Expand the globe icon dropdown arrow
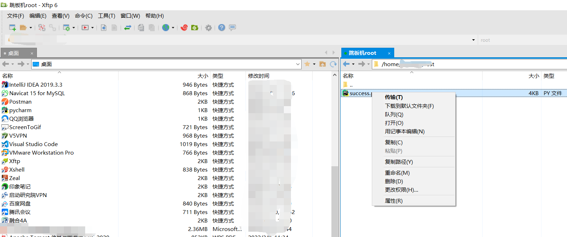Image resolution: width=567 pixels, height=237 pixels. [x=173, y=28]
